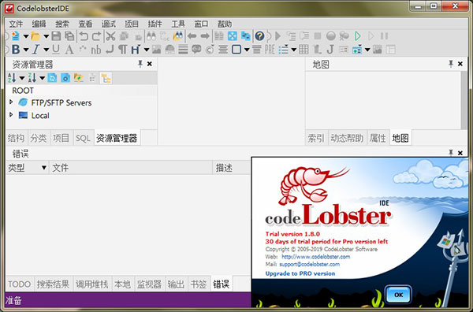
Task: Click the Insert Image icon
Action: click(x=156, y=50)
